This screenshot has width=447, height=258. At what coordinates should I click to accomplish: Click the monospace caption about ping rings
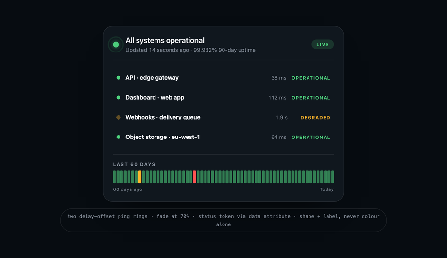tap(223, 221)
